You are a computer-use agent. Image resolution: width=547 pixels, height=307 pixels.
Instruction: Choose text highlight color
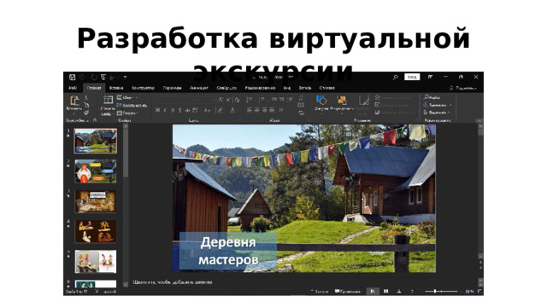coord(221,110)
